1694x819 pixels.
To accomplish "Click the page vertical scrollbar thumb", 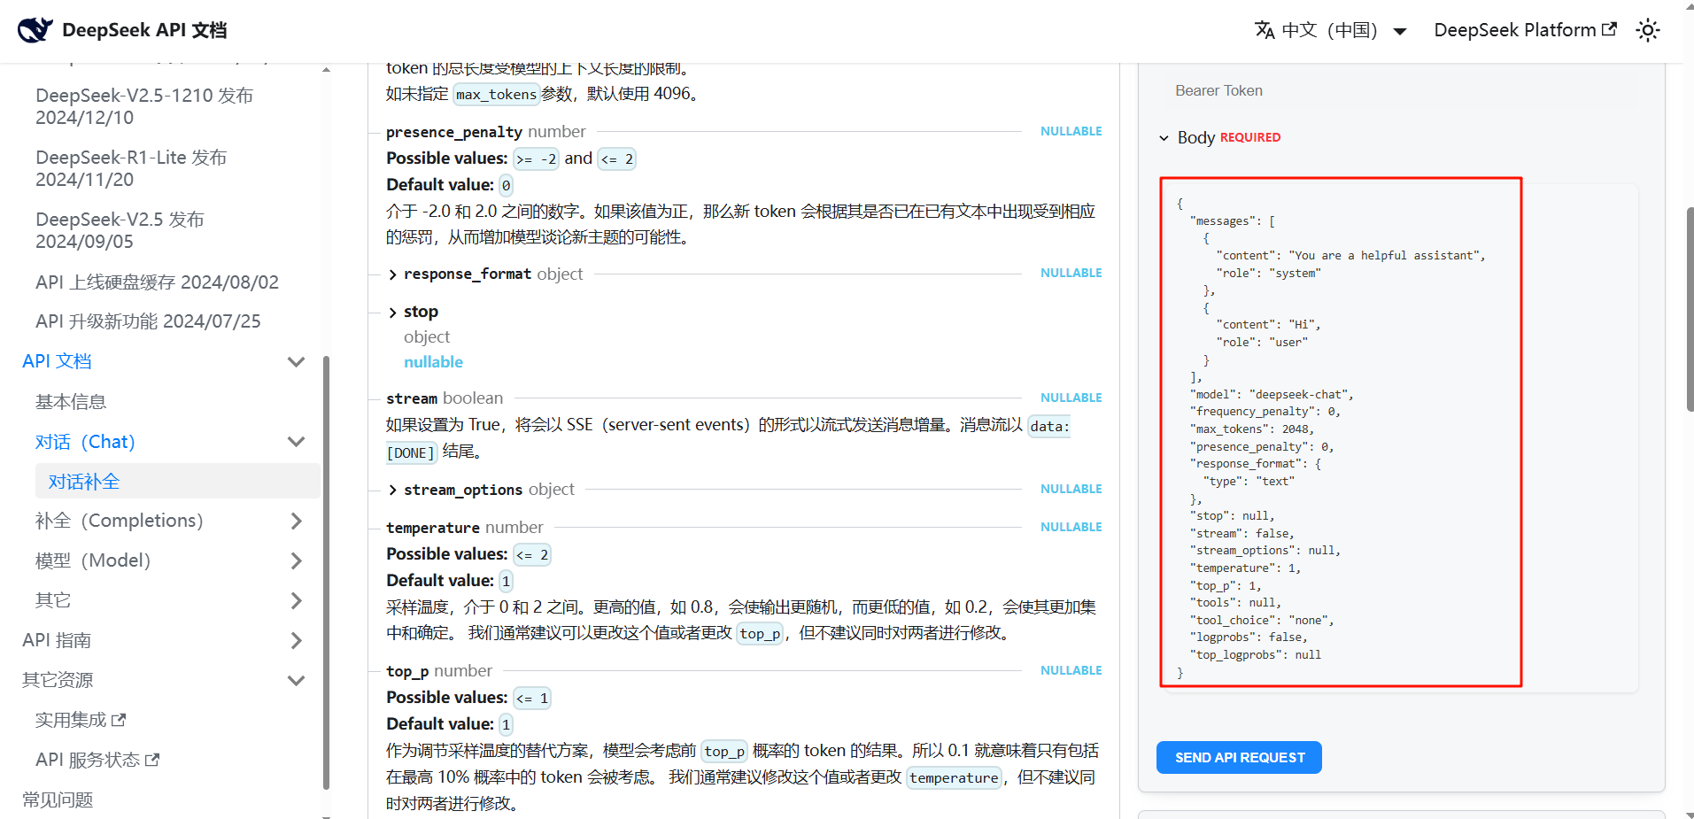I will click(x=1690, y=310).
